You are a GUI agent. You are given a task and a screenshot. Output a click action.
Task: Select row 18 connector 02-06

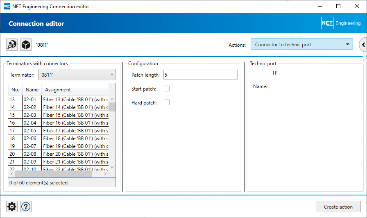59,139
